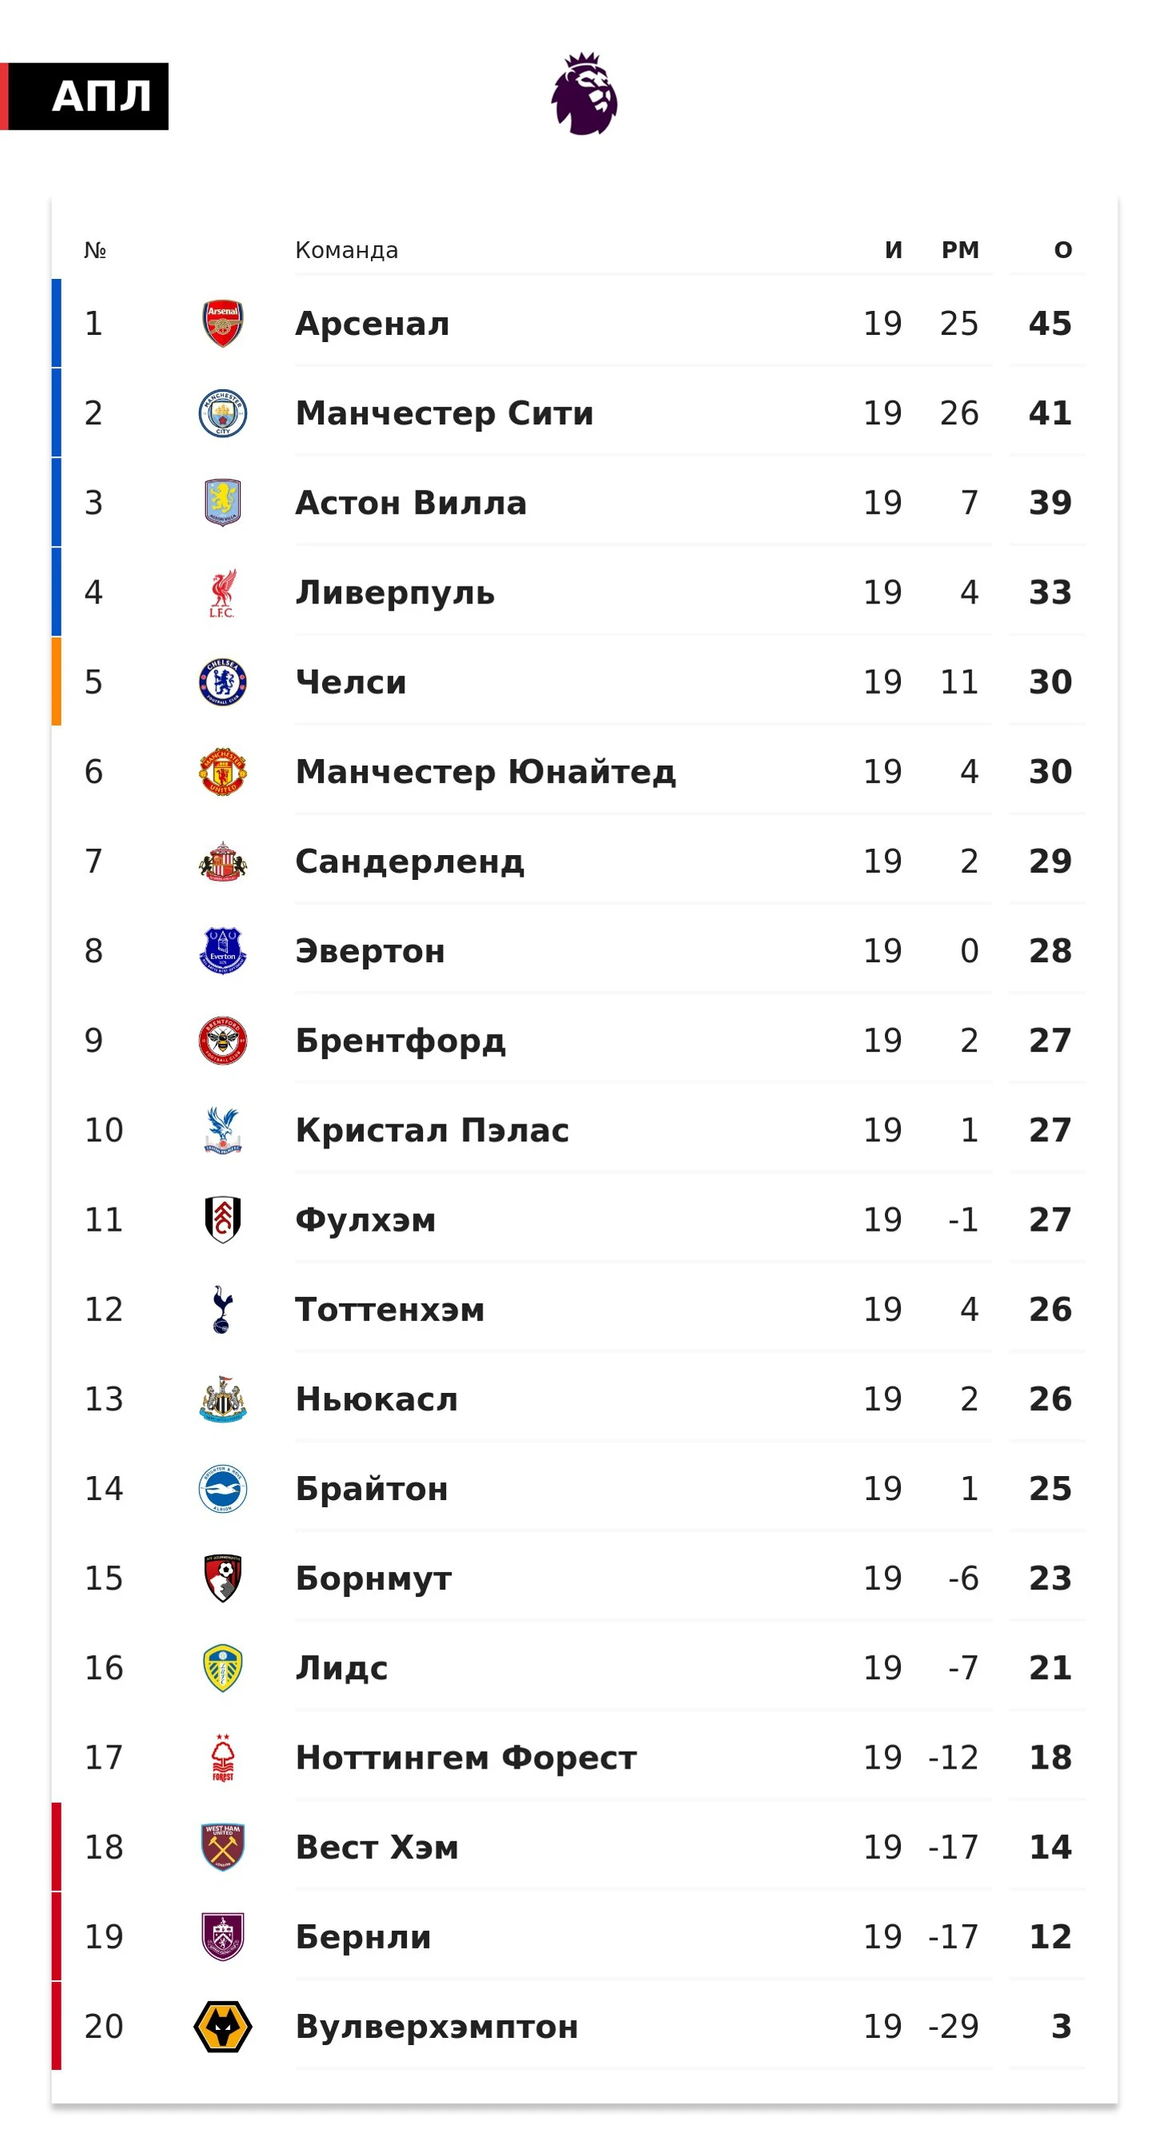Click the О points column header
This screenshot has width=1167, height=2129.
(1063, 249)
